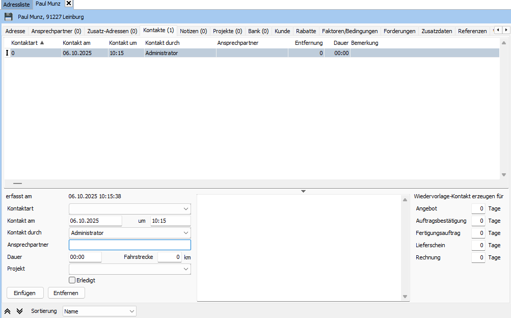Collapse the detail pane with the splitter triangle
The width and height of the screenshot is (511, 318).
pyautogui.click(x=303, y=191)
